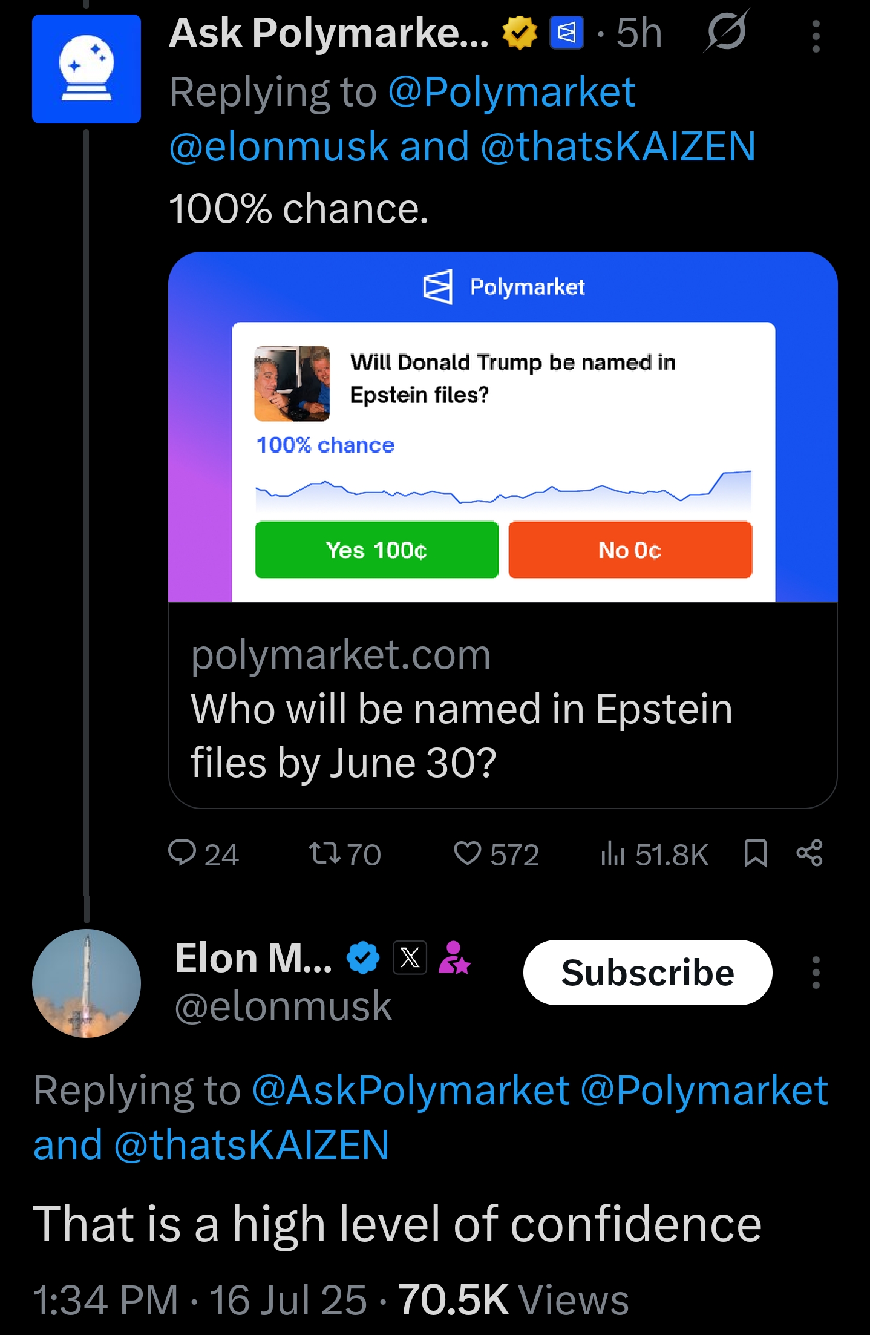This screenshot has width=870, height=1335.
Task: Tap the purple subscriber star icon
Action: (x=454, y=957)
